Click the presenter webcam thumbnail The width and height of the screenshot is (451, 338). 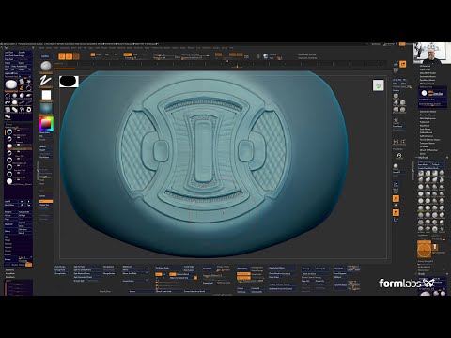(431, 53)
